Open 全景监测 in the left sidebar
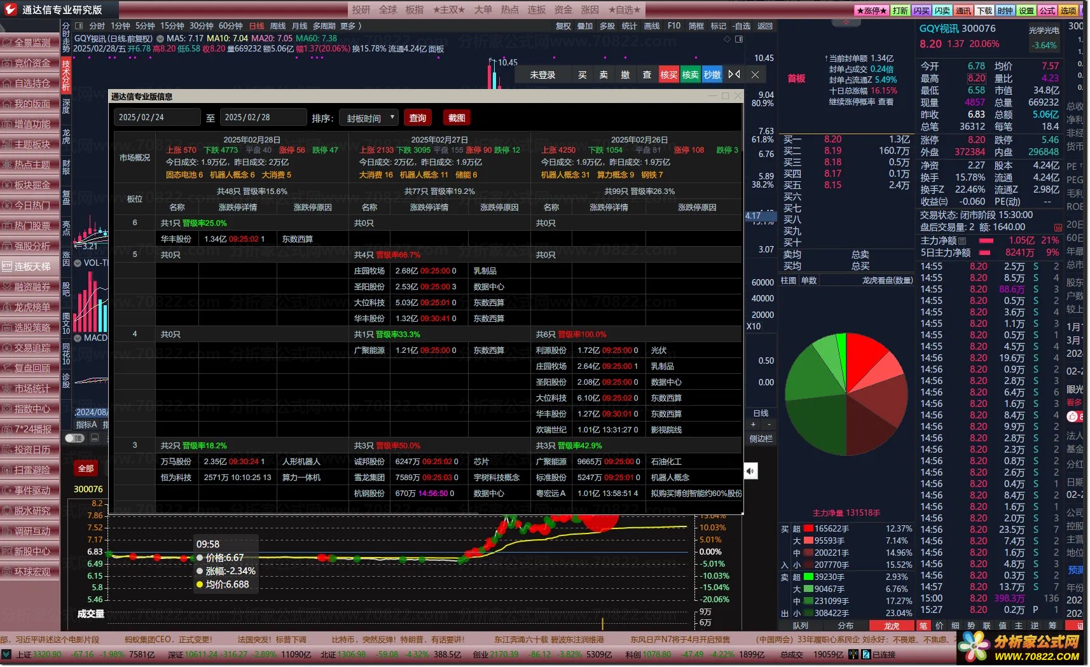 point(31,43)
